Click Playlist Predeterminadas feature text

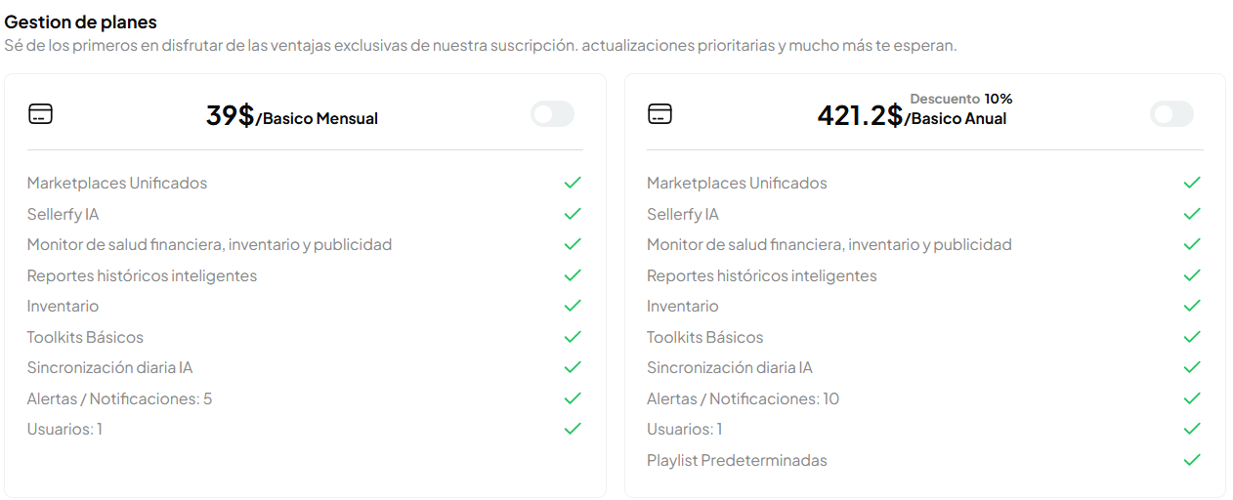(737, 460)
